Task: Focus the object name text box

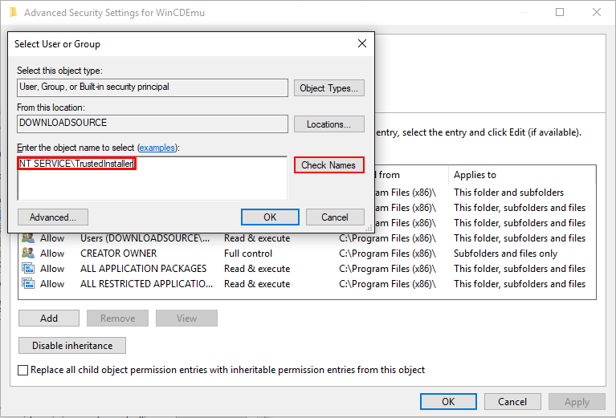Action: pos(153,178)
